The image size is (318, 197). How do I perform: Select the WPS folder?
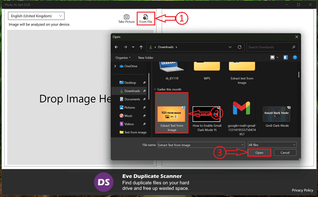coord(207,71)
